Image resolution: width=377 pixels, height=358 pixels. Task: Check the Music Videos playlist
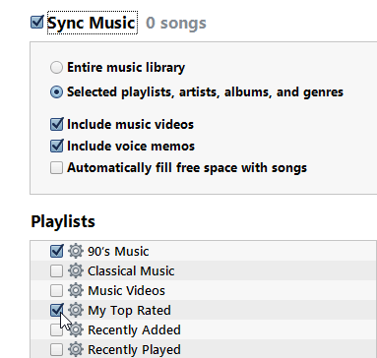[56, 291]
